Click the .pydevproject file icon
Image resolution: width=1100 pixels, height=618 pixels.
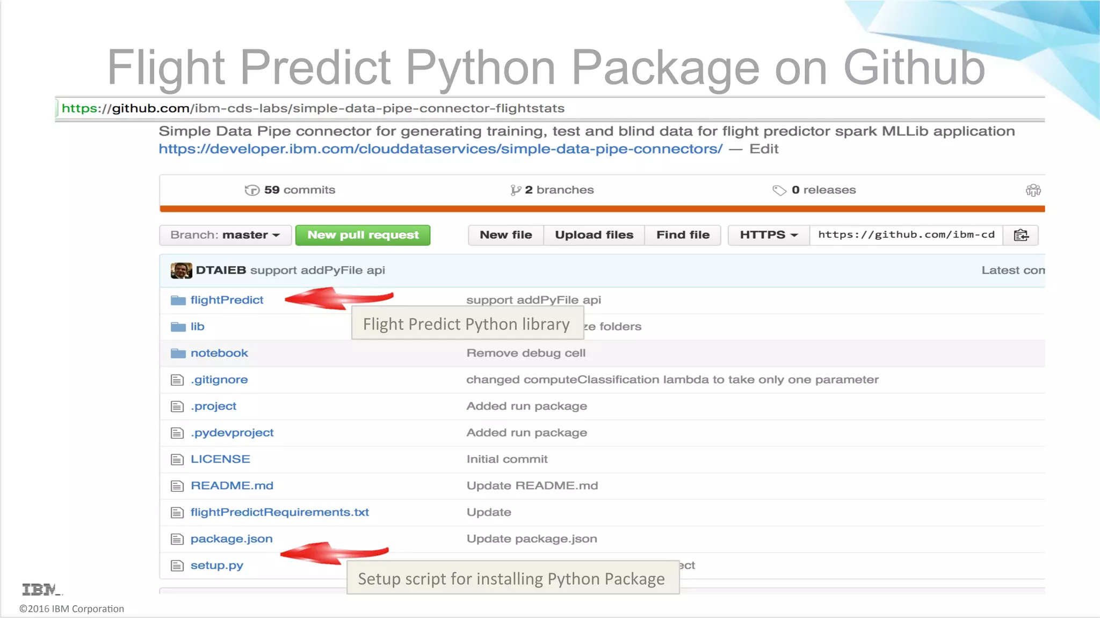[x=177, y=433]
